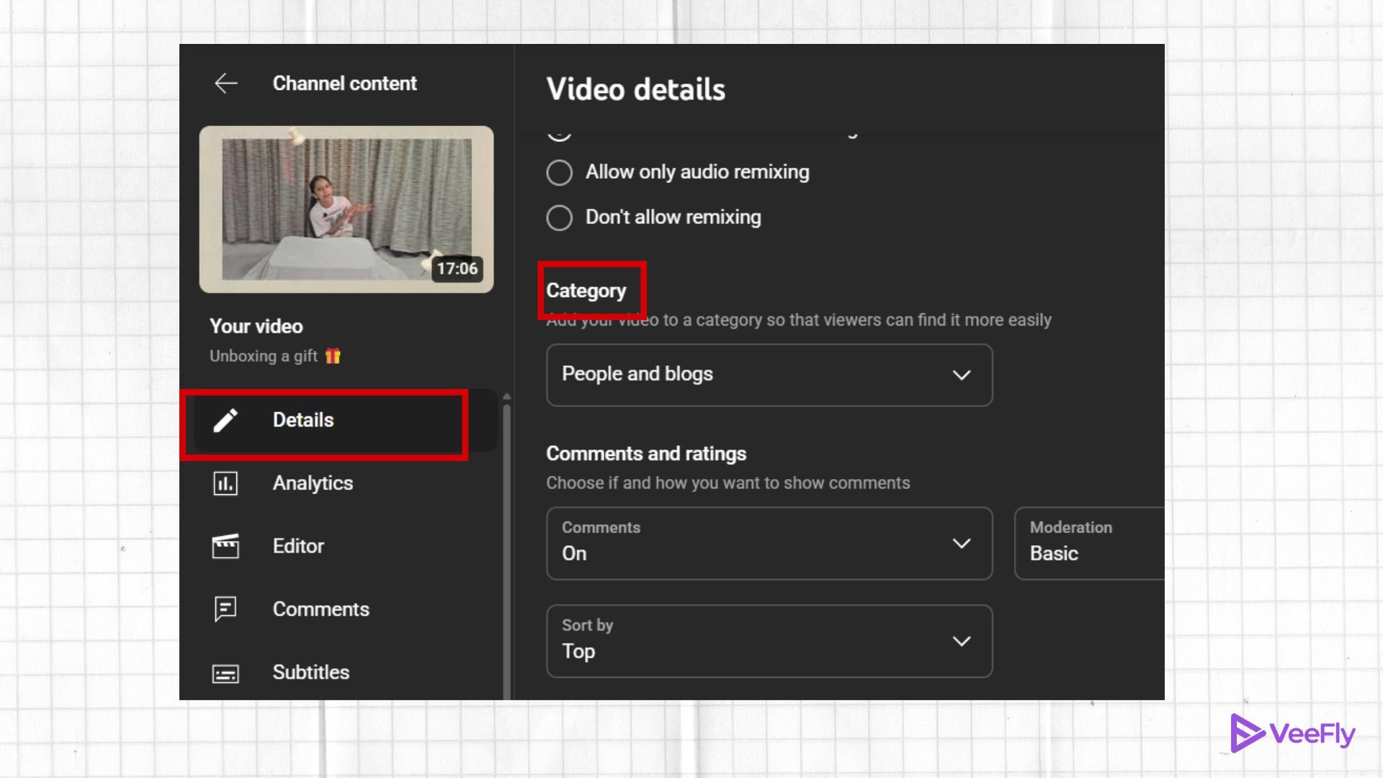Select the Details pencil icon
1383x778 pixels.
225,420
